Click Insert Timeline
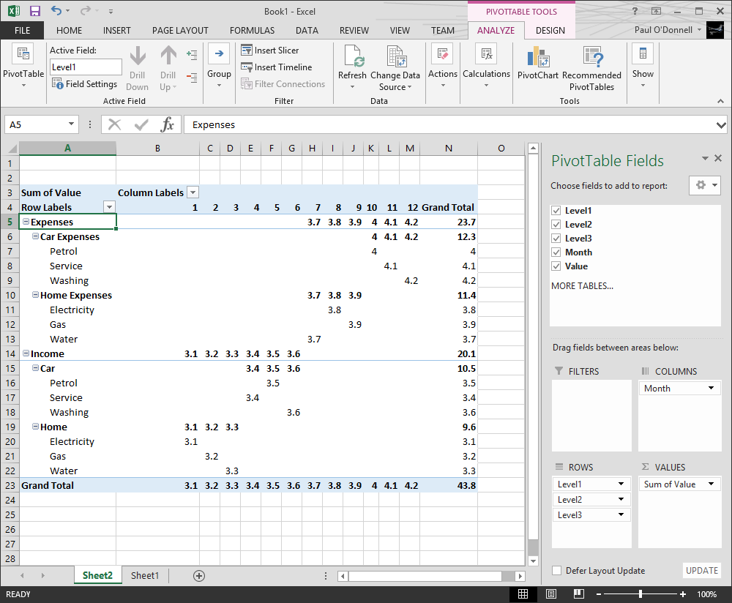The image size is (732, 603). (x=277, y=67)
